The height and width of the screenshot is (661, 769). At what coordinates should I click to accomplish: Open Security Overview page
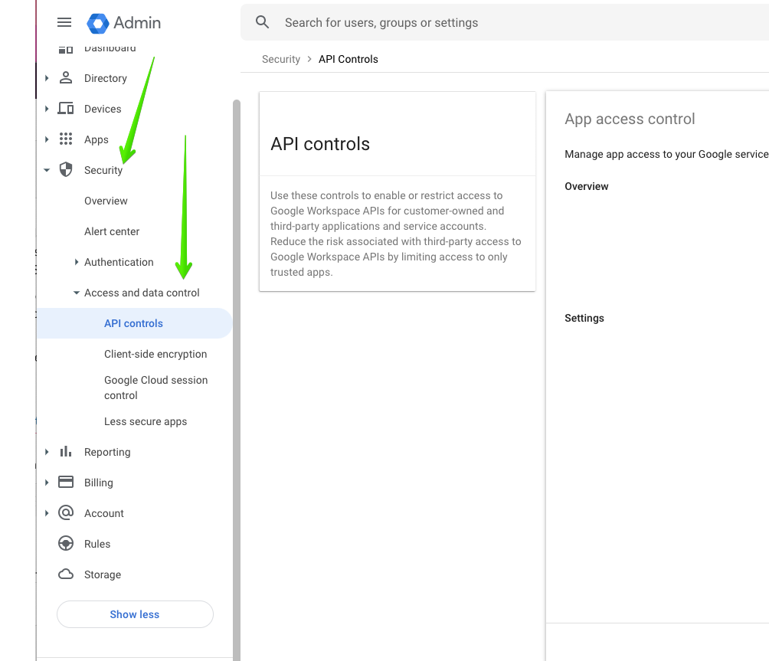(x=106, y=201)
